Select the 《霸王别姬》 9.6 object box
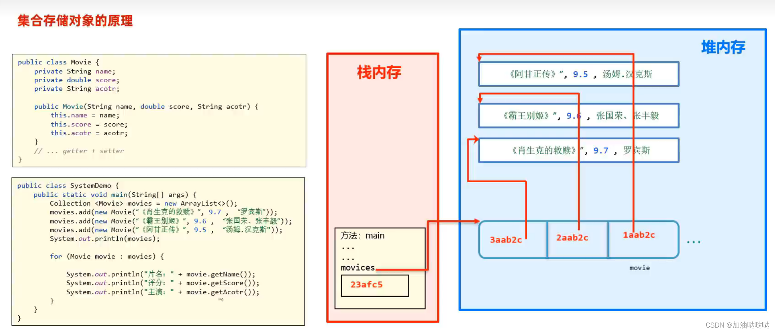 pos(579,116)
